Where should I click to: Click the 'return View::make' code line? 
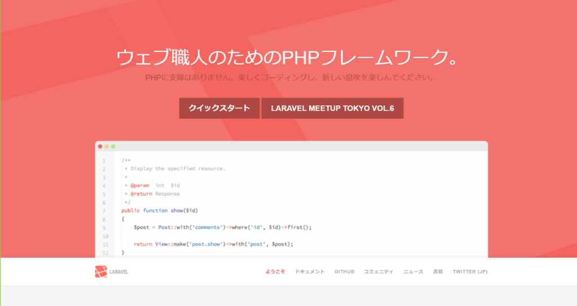[x=213, y=244]
